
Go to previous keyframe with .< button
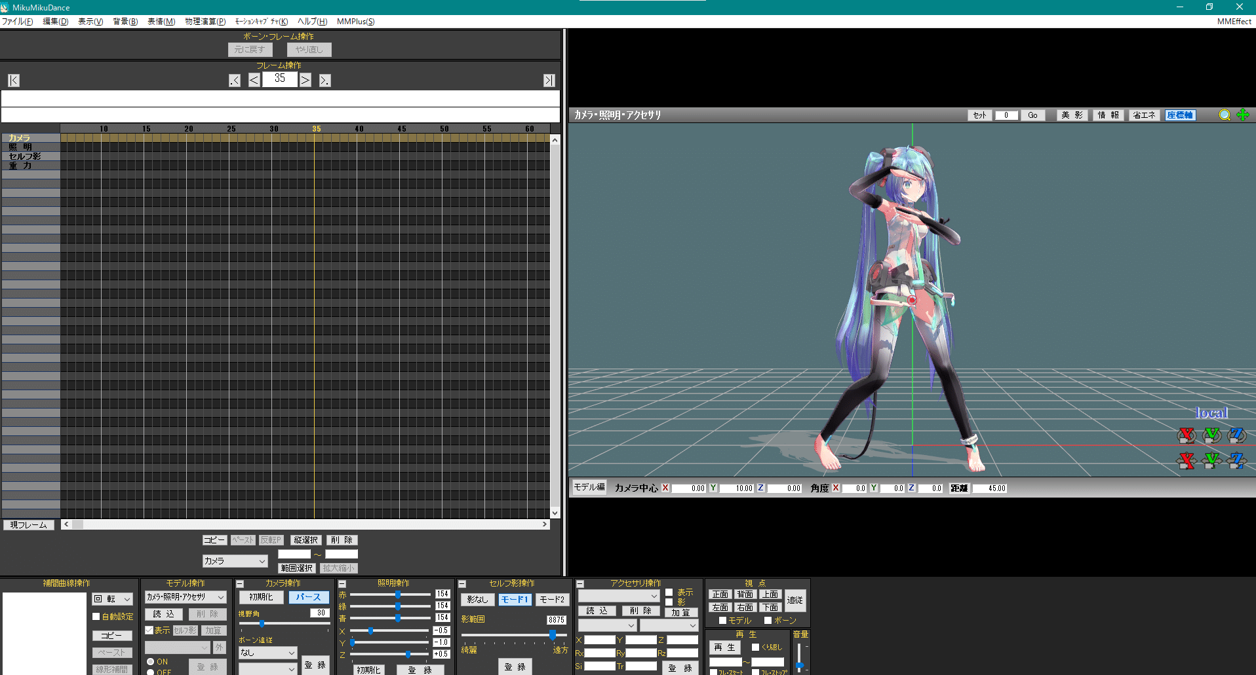[x=235, y=81]
